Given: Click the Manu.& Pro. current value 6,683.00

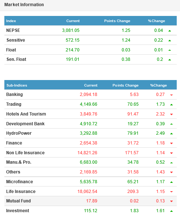Looking at the screenshot, I should 89,162.
